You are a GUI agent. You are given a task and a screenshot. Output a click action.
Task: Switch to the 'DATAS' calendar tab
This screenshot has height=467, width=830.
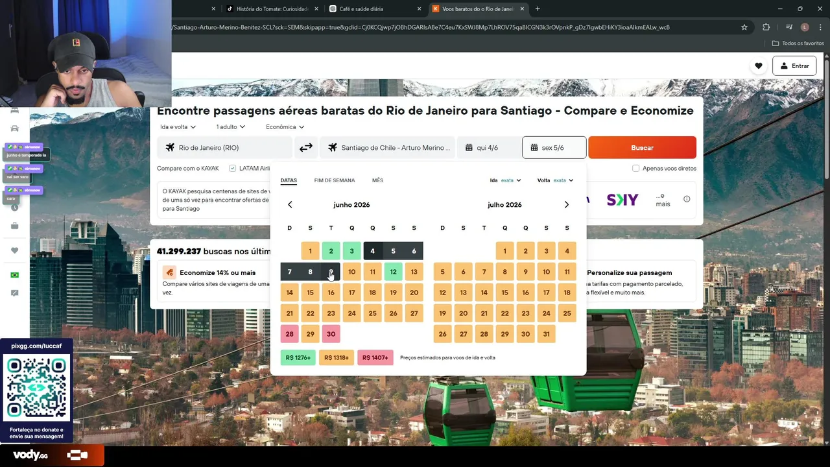pyautogui.click(x=289, y=180)
